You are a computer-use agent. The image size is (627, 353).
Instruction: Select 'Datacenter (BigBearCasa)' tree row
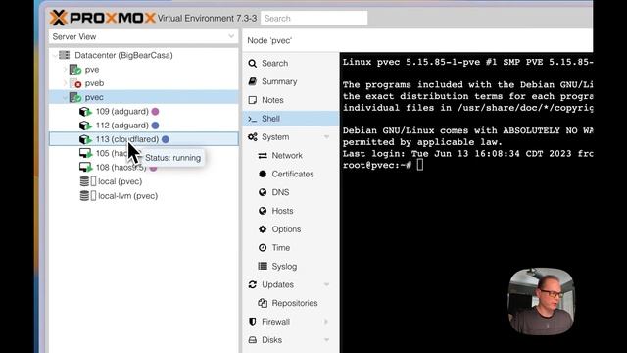pyautogui.click(x=144, y=55)
